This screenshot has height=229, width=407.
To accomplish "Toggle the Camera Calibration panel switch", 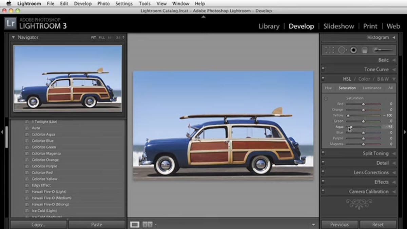I will coord(323,191).
